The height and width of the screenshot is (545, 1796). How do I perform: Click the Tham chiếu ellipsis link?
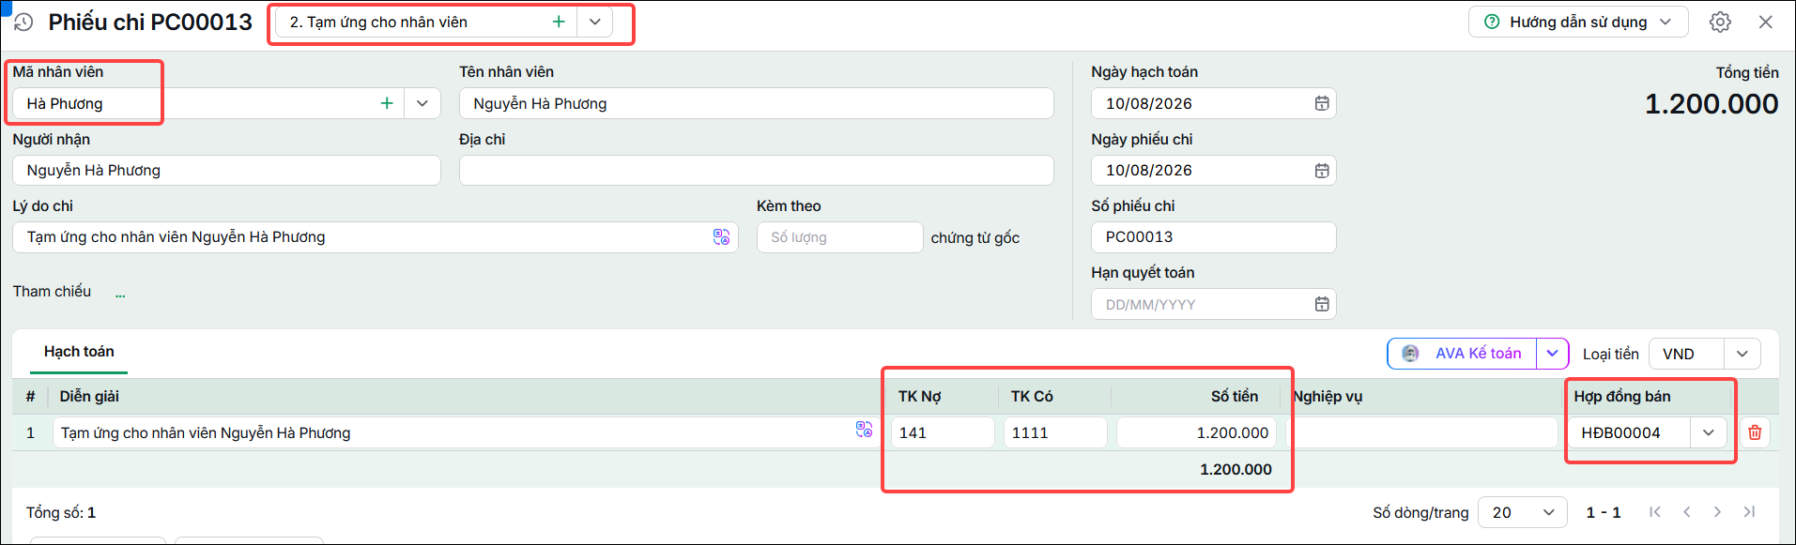point(120,294)
